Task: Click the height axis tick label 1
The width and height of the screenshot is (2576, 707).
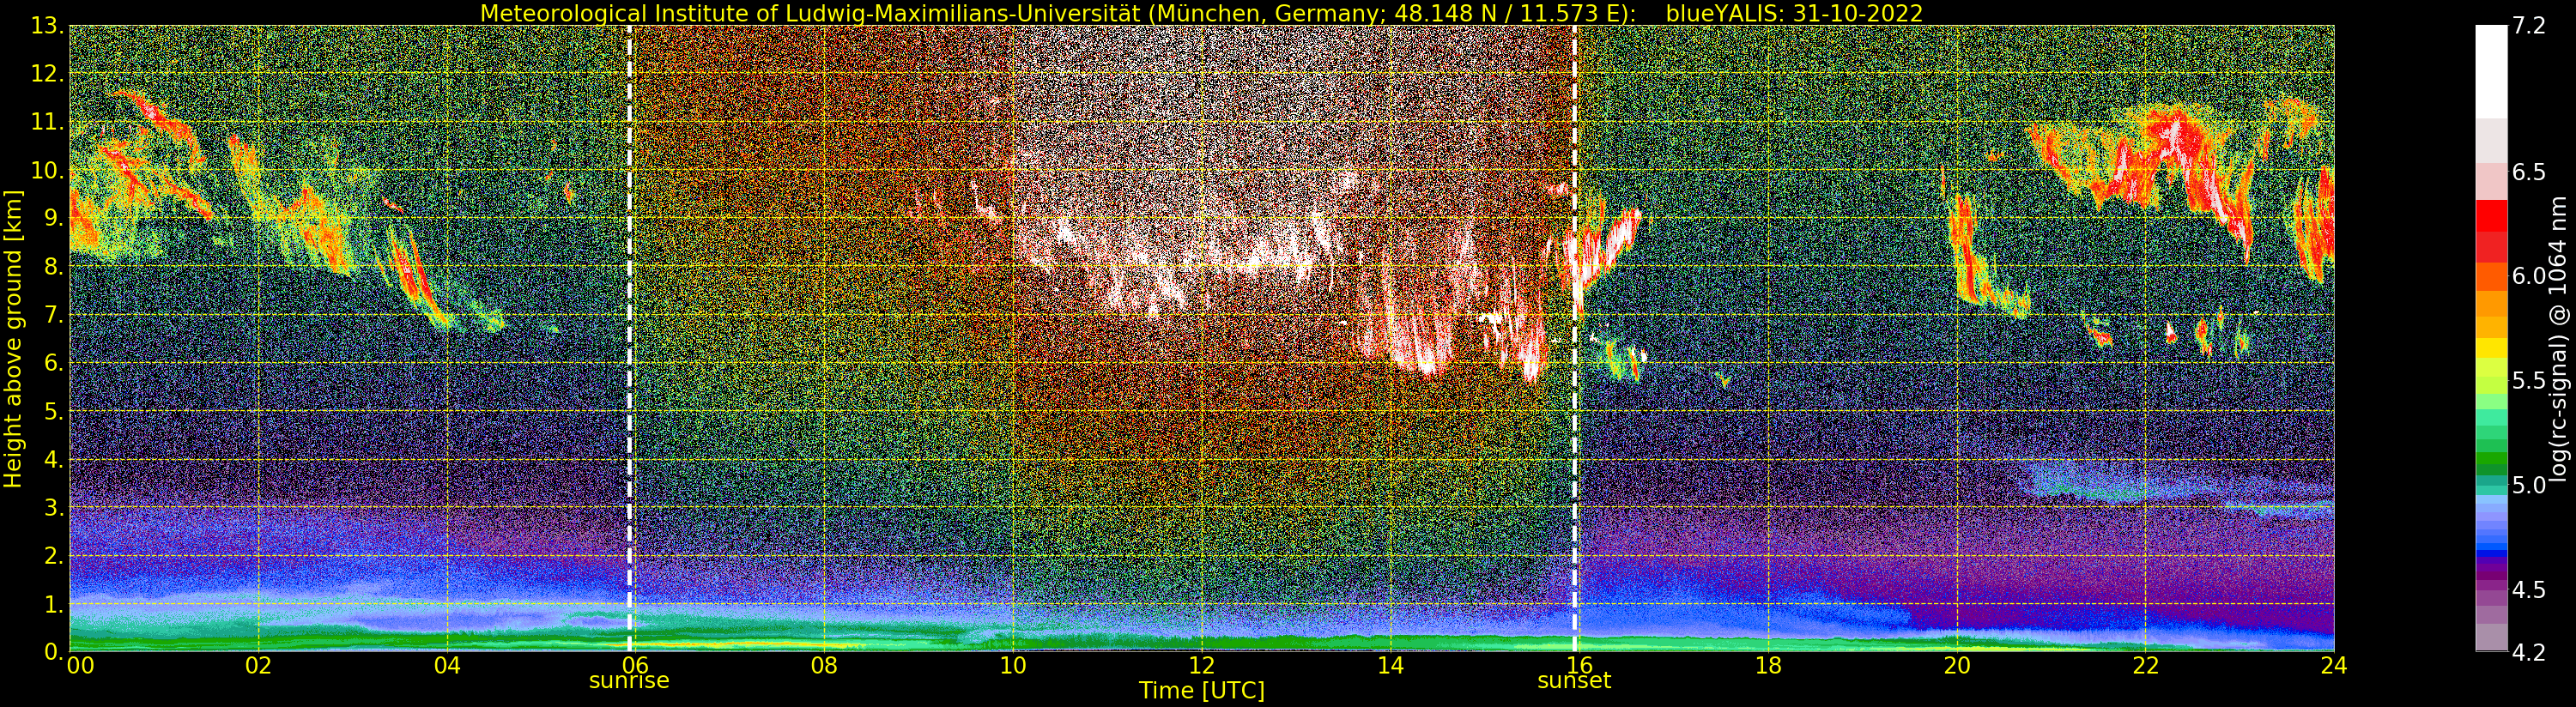Action: [x=53, y=604]
